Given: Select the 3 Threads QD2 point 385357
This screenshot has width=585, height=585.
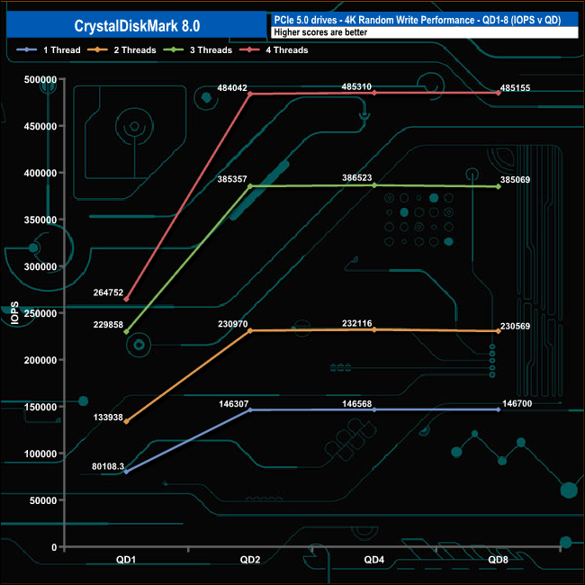Looking at the screenshot, I should tap(250, 186).
